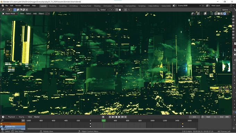Collapse the Summary channel in timeline

point(1,124)
